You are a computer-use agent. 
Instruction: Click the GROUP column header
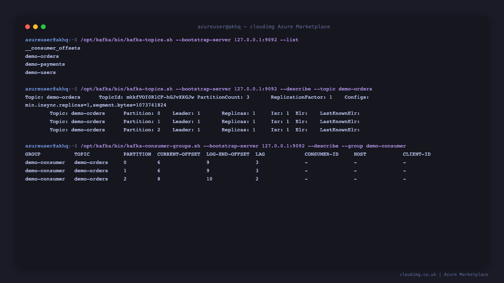point(33,154)
